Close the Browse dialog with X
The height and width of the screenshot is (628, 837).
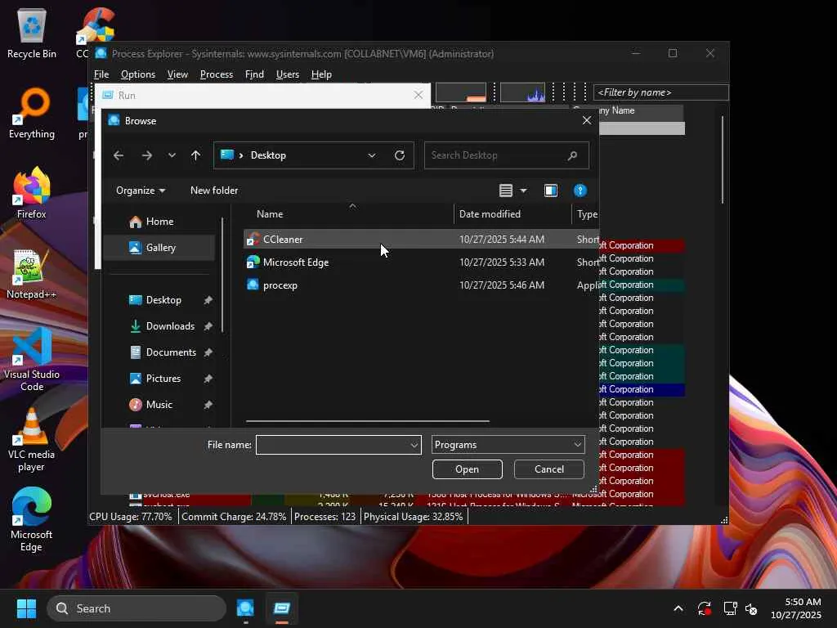click(587, 121)
